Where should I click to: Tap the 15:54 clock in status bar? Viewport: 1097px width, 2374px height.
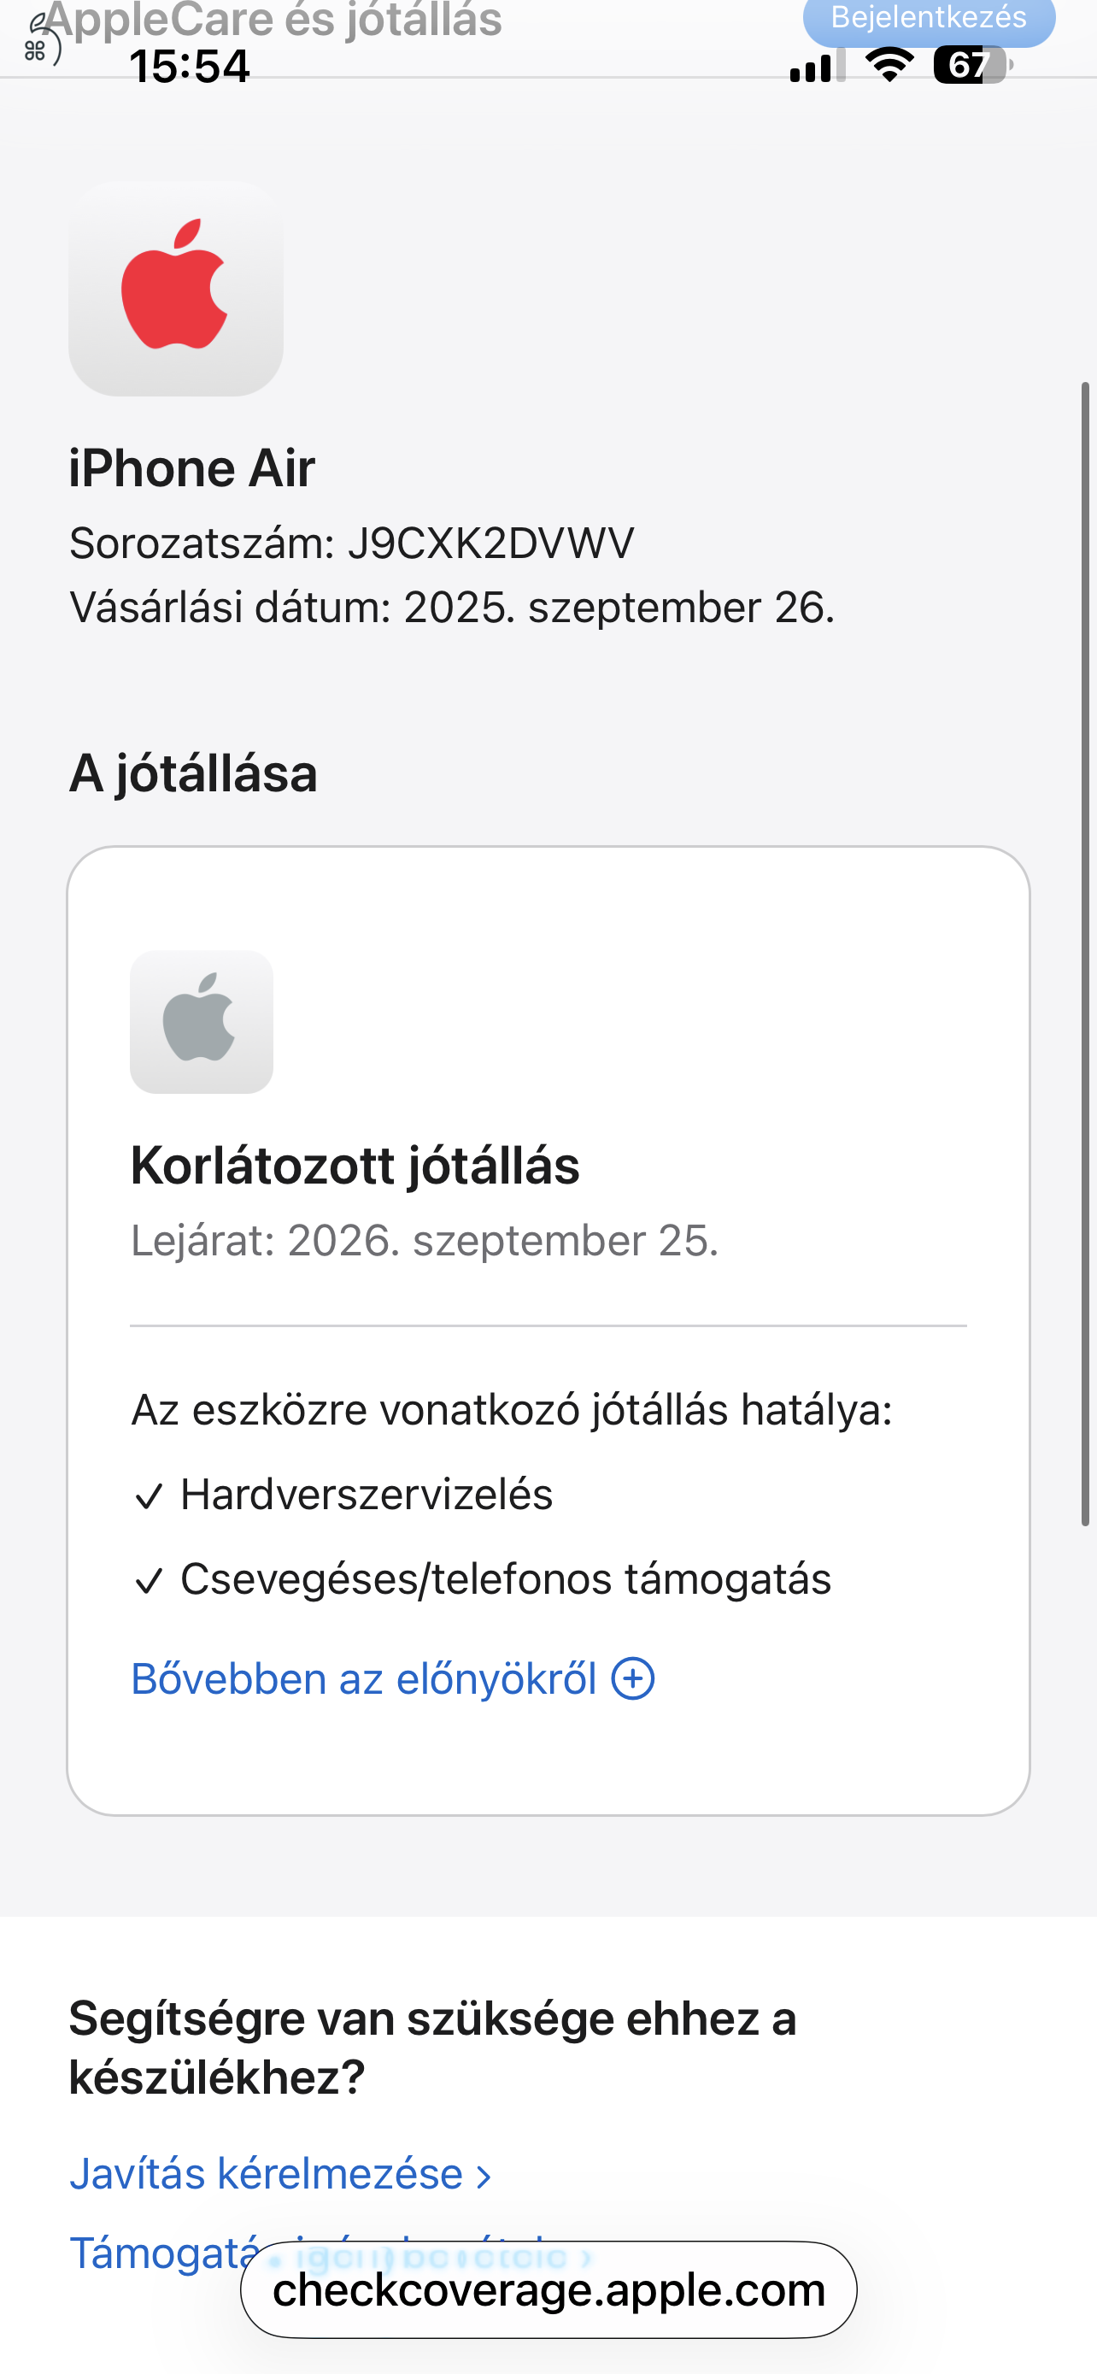click(190, 67)
